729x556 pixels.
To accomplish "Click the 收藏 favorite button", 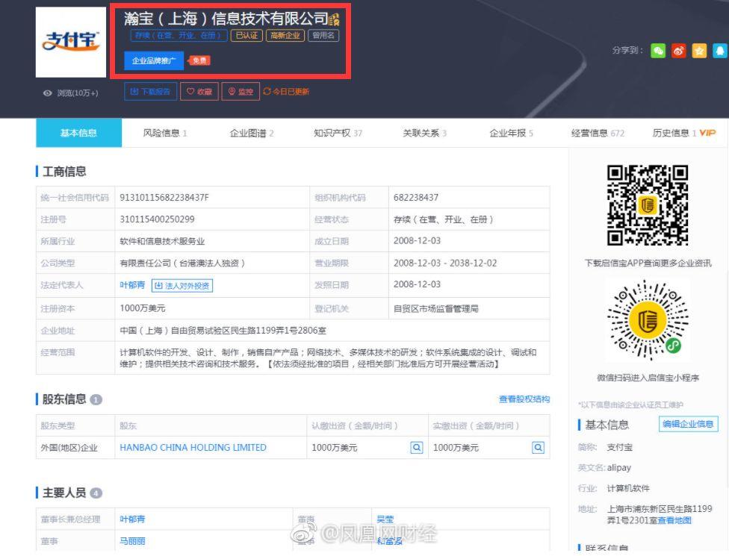I will [199, 92].
